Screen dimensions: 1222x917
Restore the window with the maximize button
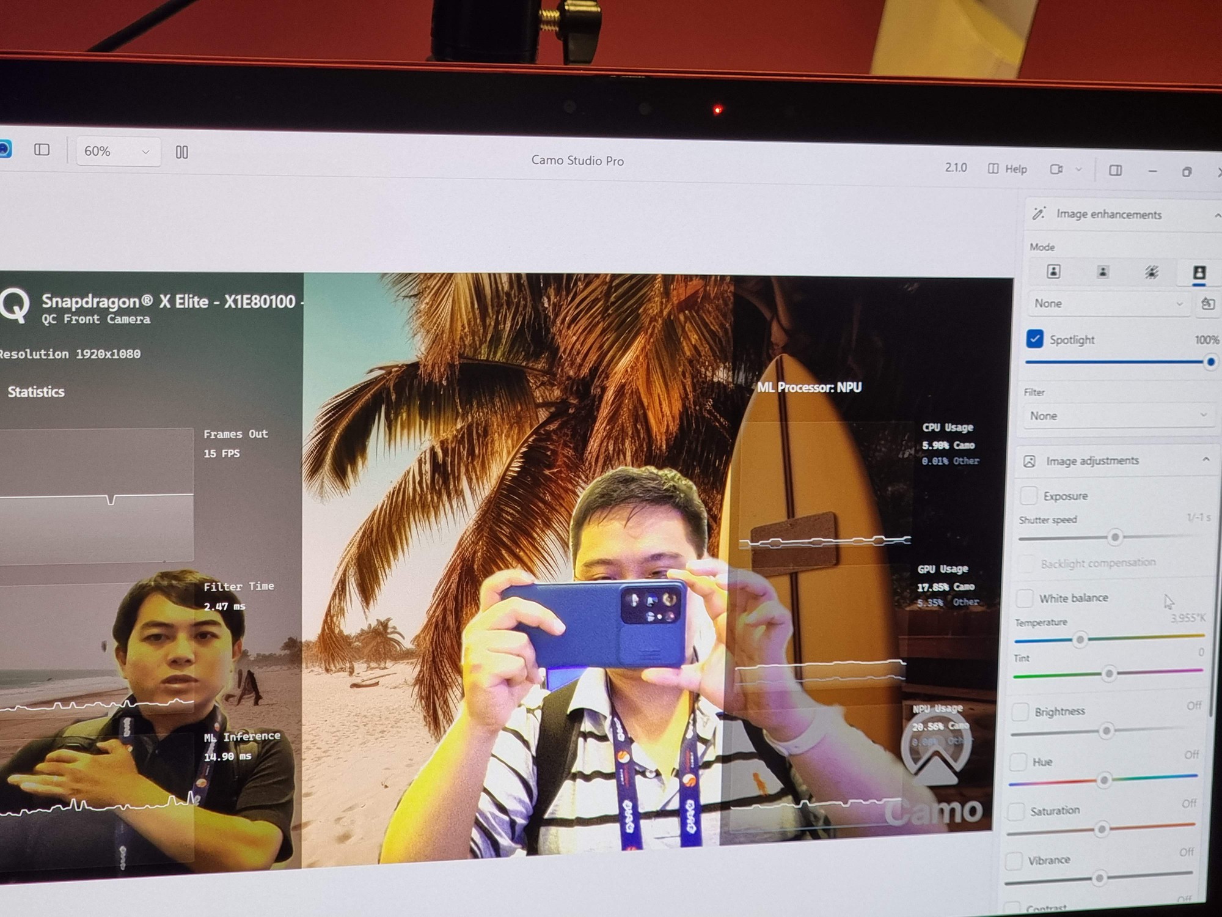(1187, 172)
